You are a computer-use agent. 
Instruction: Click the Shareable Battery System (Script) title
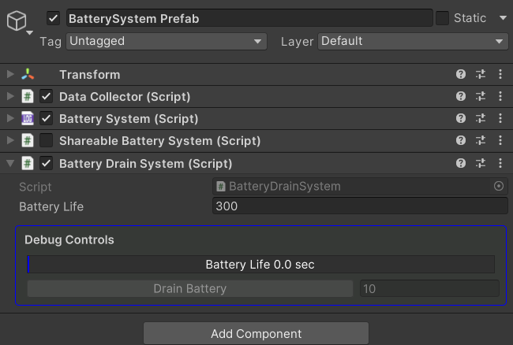pos(160,141)
